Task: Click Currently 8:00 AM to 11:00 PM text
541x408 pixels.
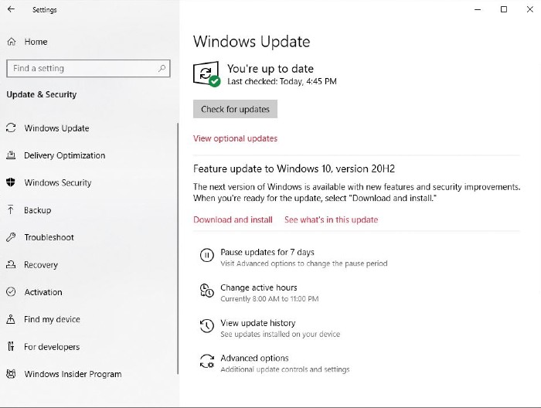Action: [270, 299]
